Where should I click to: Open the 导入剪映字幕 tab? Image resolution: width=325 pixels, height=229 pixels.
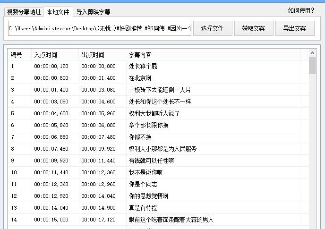click(93, 12)
